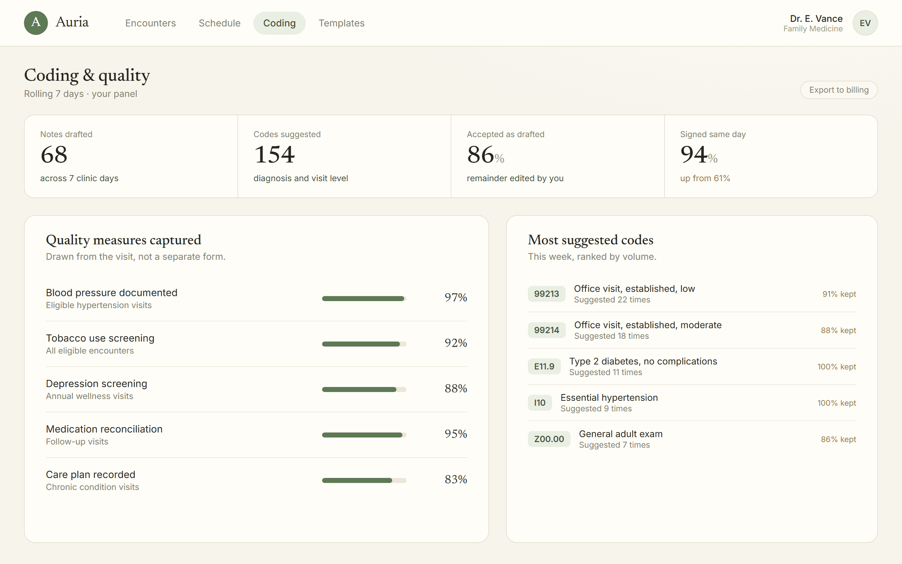
Task: Click the 97% Blood pressure value
Action: pos(456,297)
